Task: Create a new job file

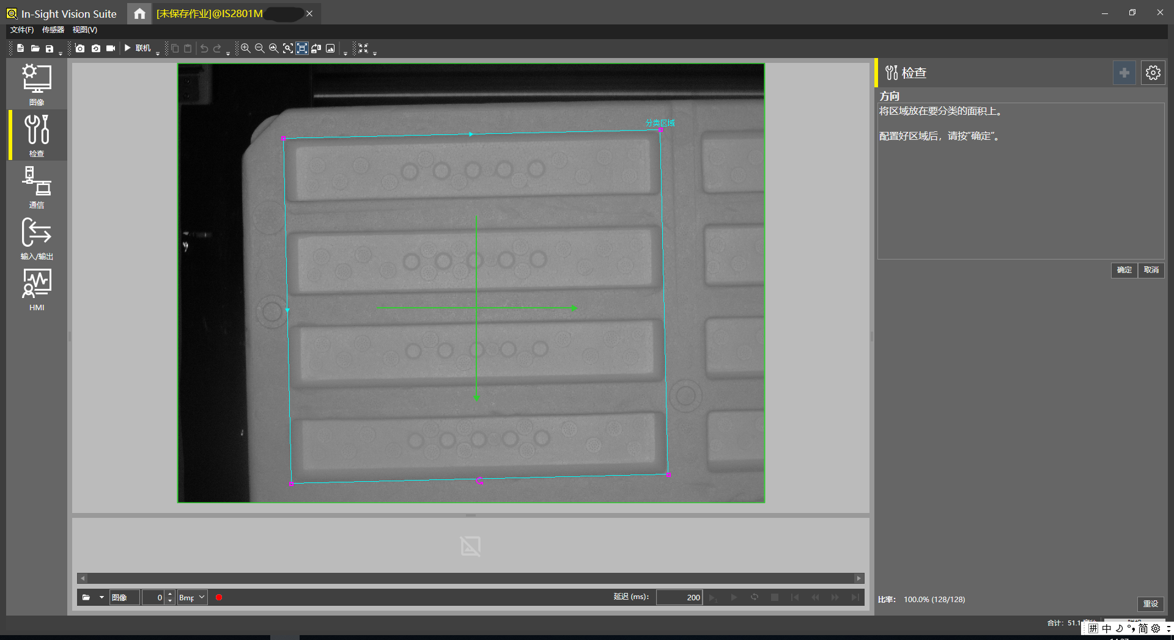Action: [x=20, y=48]
